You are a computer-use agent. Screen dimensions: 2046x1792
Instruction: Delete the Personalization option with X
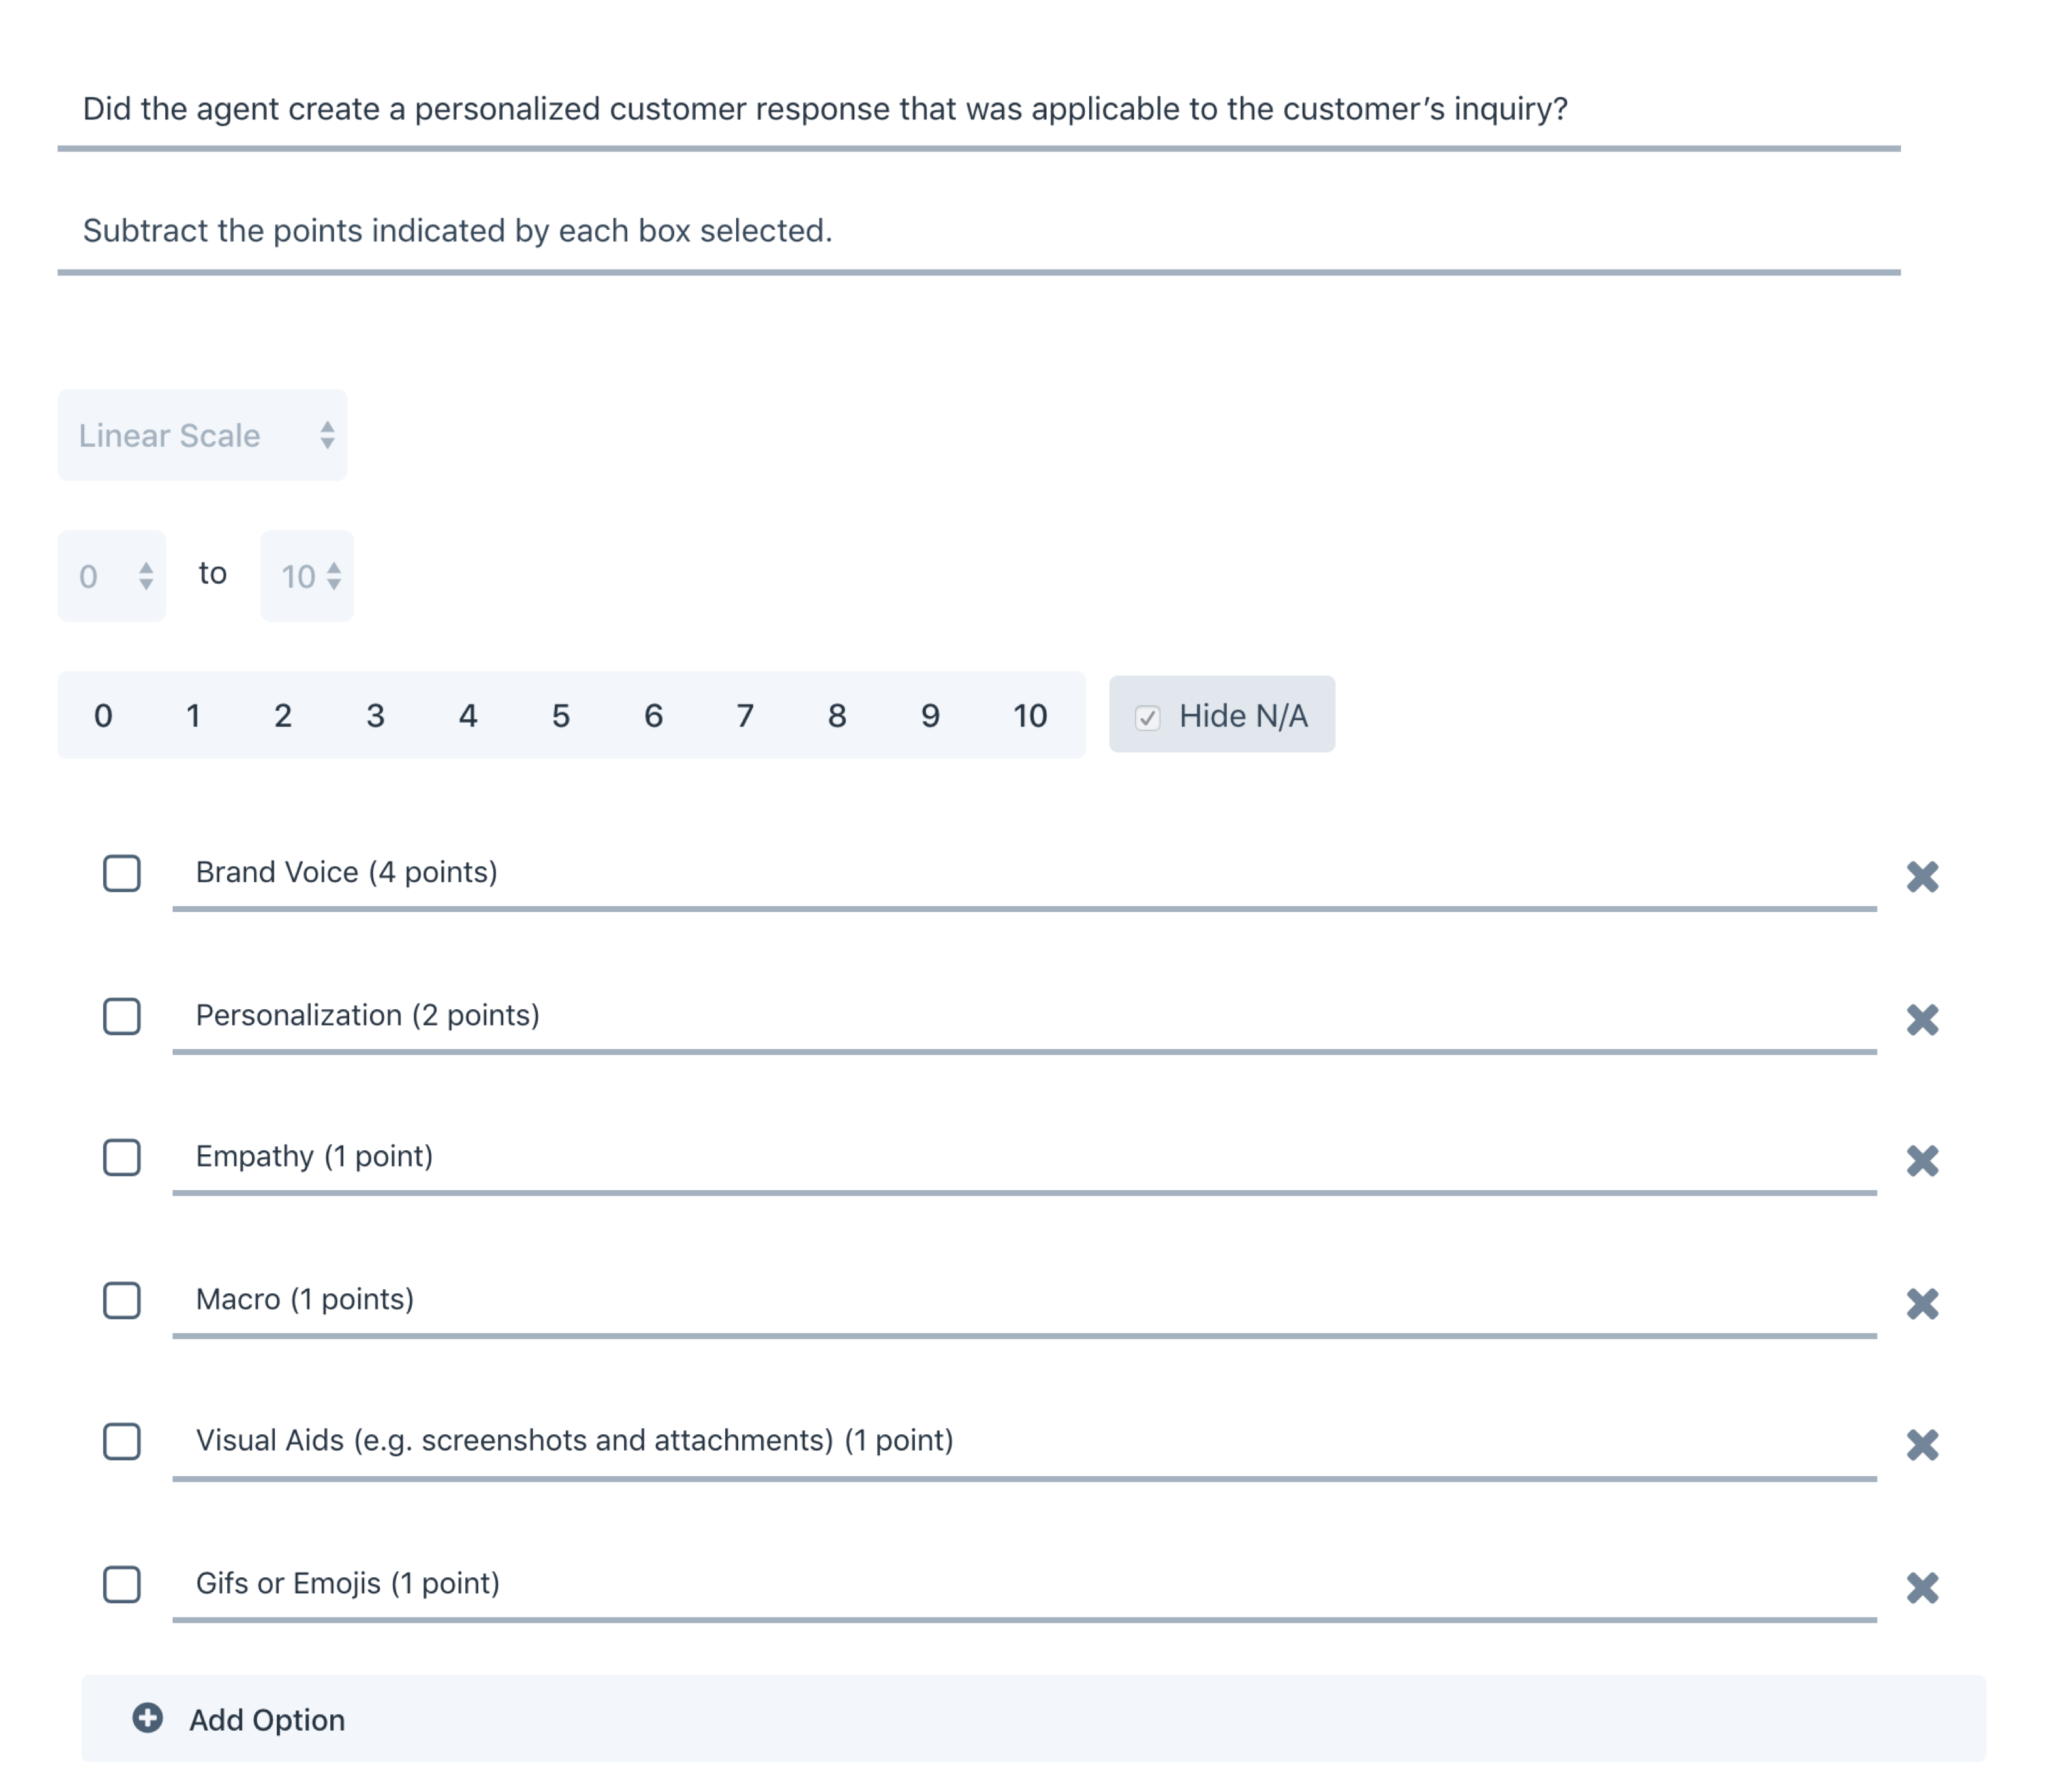coord(1921,1020)
